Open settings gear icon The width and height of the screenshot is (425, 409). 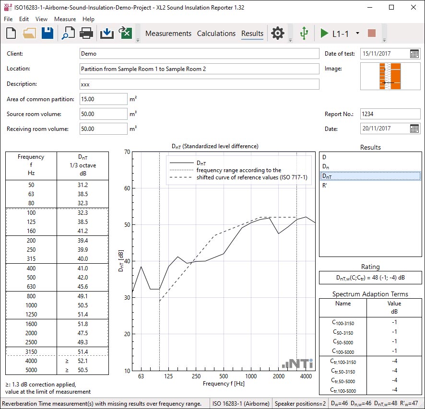point(278,34)
